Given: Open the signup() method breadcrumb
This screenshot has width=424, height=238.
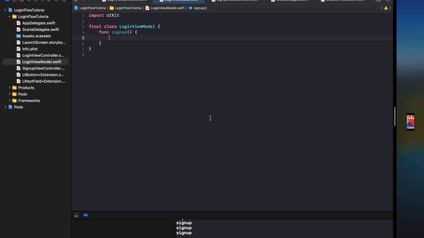Looking at the screenshot, I should pyautogui.click(x=200, y=8).
